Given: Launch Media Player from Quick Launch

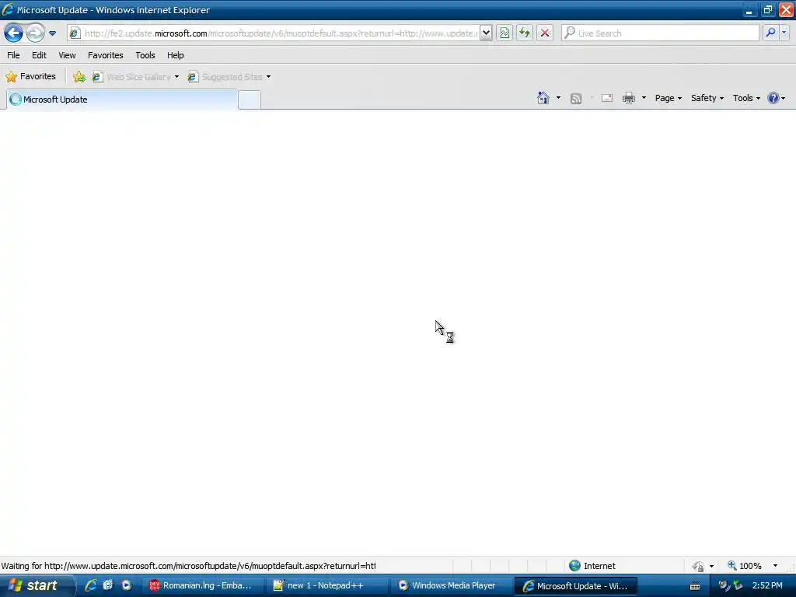Looking at the screenshot, I should pos(127,585).
